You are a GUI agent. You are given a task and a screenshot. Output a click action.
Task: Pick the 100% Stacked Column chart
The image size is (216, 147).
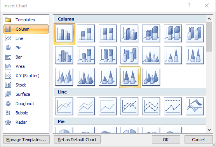click(x=108, y=33)
